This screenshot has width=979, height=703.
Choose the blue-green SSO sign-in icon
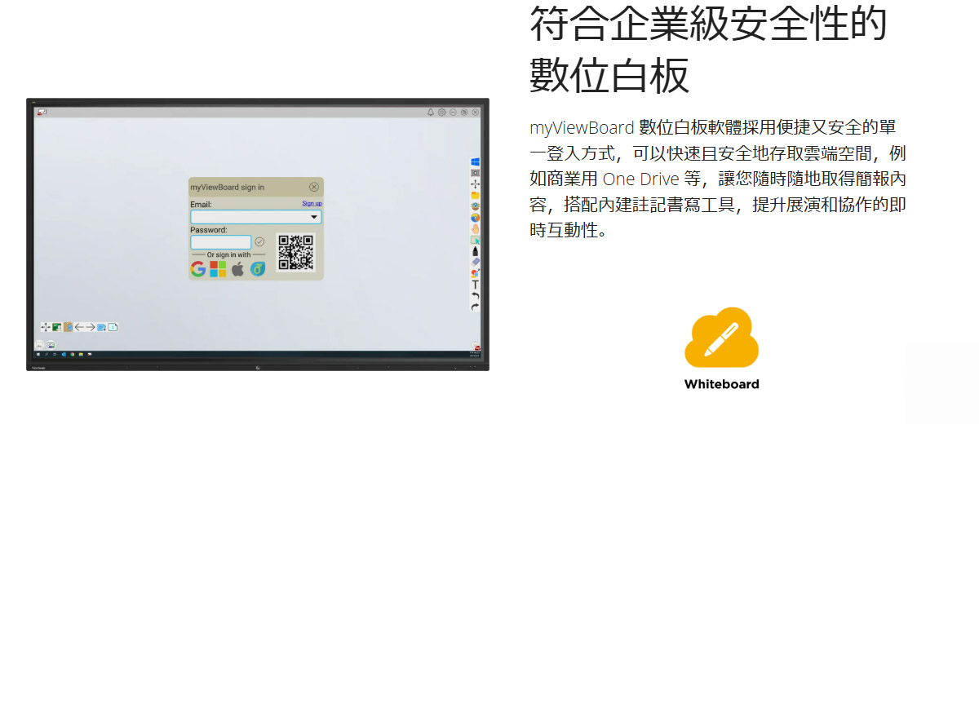coord(258,269)
